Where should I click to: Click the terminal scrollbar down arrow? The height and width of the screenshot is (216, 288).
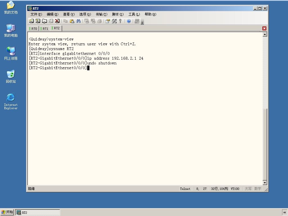coord(265,183)
